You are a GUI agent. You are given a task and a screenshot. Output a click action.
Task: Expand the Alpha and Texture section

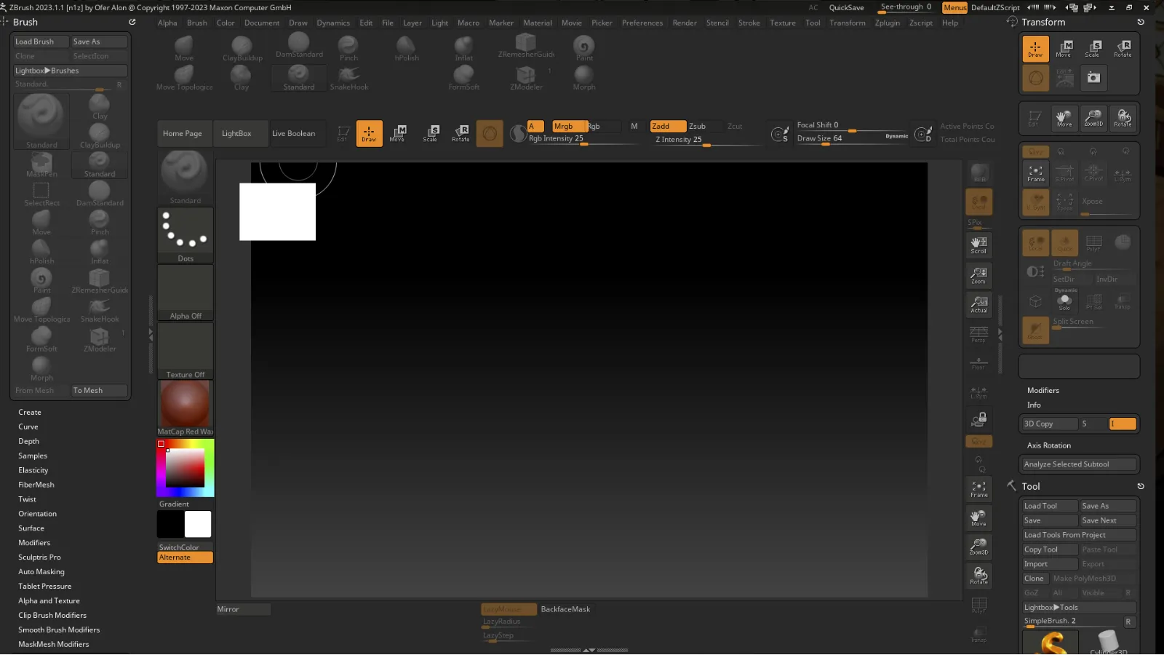click(x=49, y=601)
